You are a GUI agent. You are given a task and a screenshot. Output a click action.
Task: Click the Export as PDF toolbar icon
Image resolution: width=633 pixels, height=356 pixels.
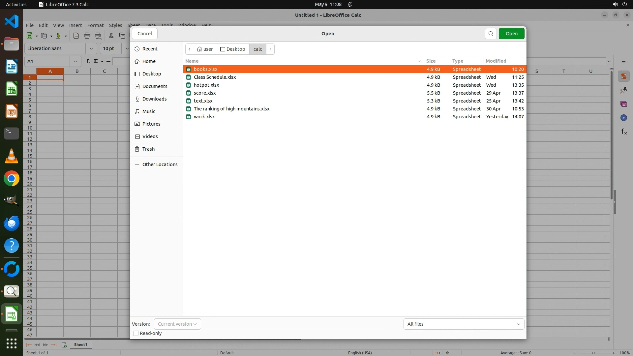click(x=76, y=36)
